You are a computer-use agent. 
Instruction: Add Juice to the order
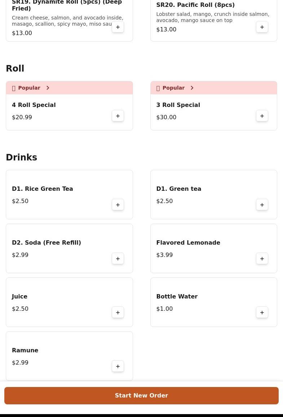(118, 313)
